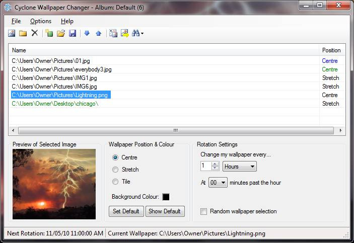Select the IMG1.jpg list entry

coord(54,78)
